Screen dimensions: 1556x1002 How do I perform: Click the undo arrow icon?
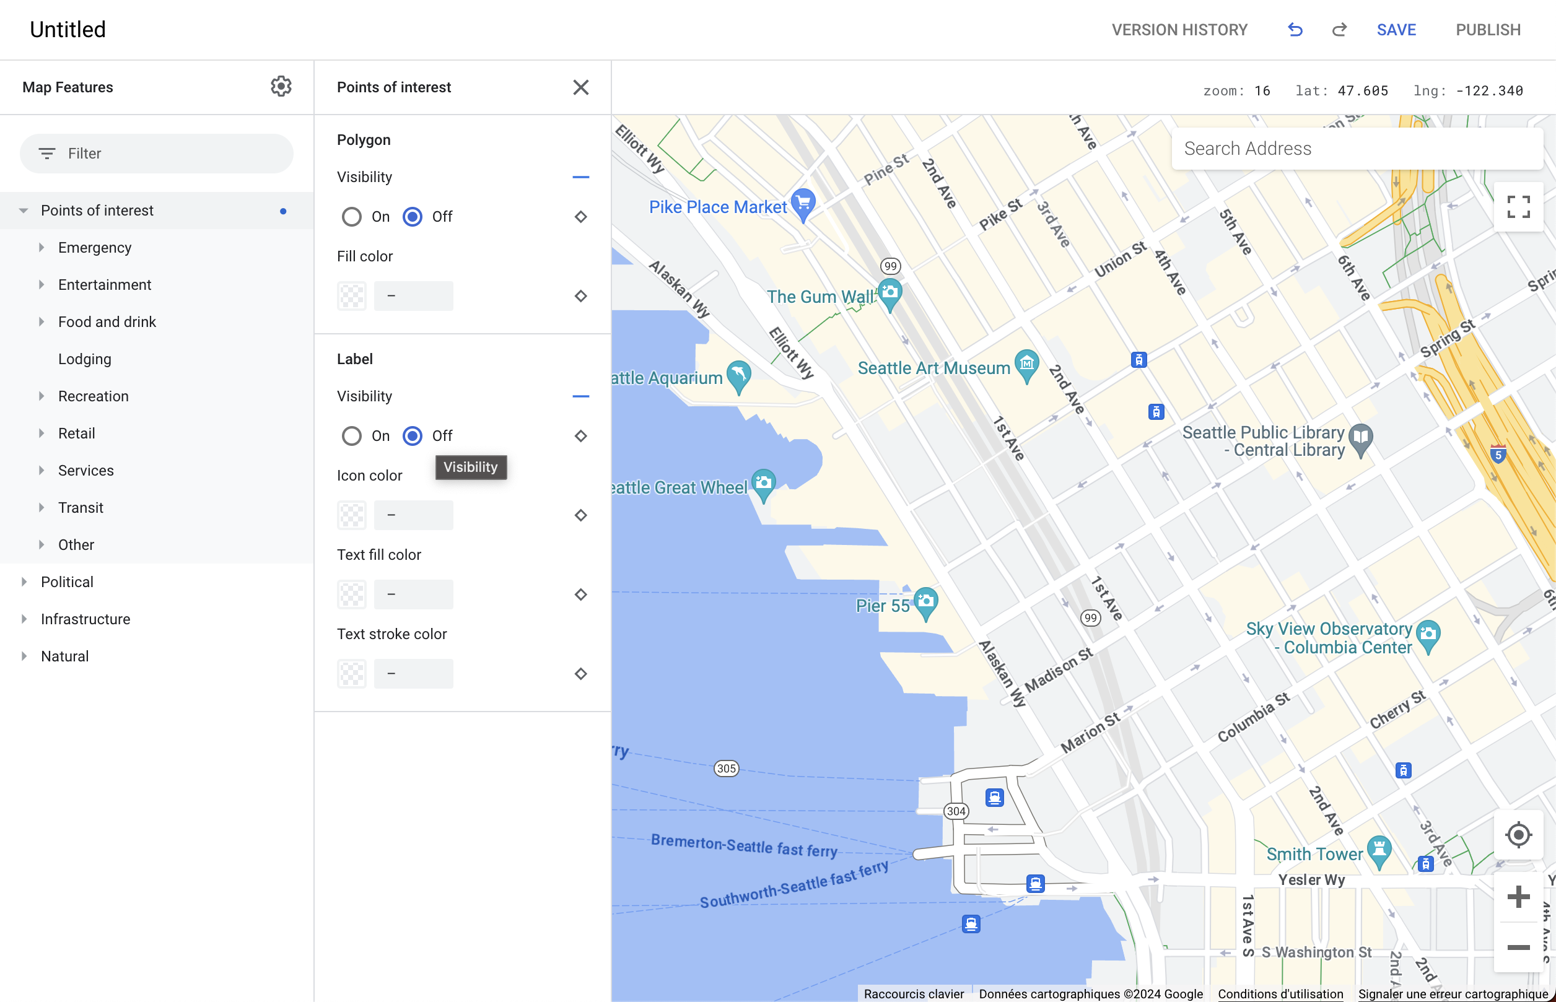point(1295,30)
